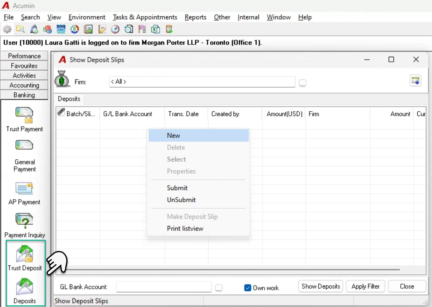432x307 pixels.
Task: Expand the Performance sidebar section
Action: (x=24, y=56)
